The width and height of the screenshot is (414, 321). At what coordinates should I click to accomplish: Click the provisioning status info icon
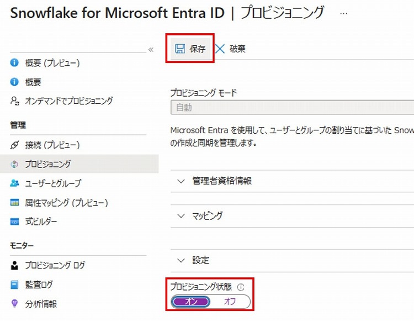[x=240, y=287]
